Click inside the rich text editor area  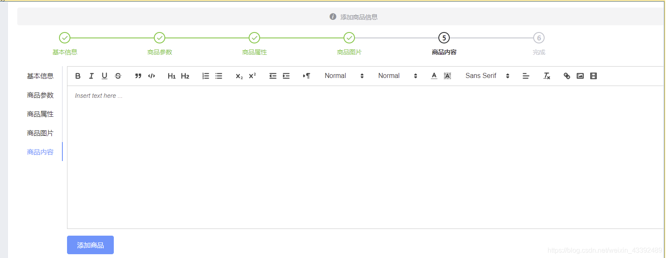pyautogui.click(x=365, y=157)
